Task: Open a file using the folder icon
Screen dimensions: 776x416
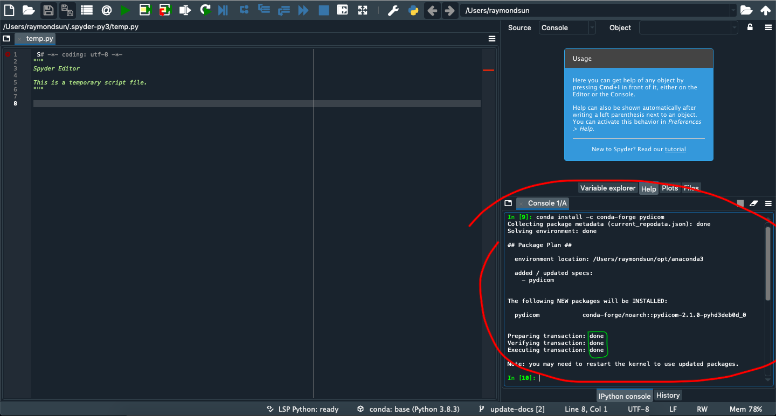Action: 29,10
